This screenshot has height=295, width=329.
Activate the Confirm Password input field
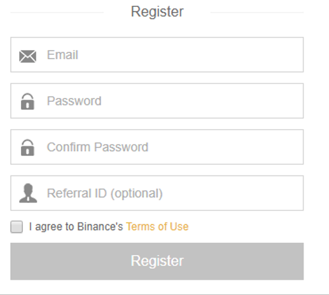pyautogui.click(x=157, y=147)
